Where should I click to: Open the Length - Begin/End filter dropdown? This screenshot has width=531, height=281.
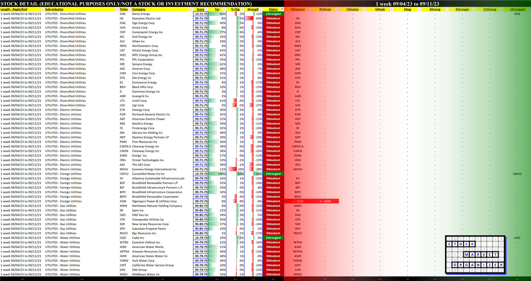pyautogui.click(x=42, y=9)
